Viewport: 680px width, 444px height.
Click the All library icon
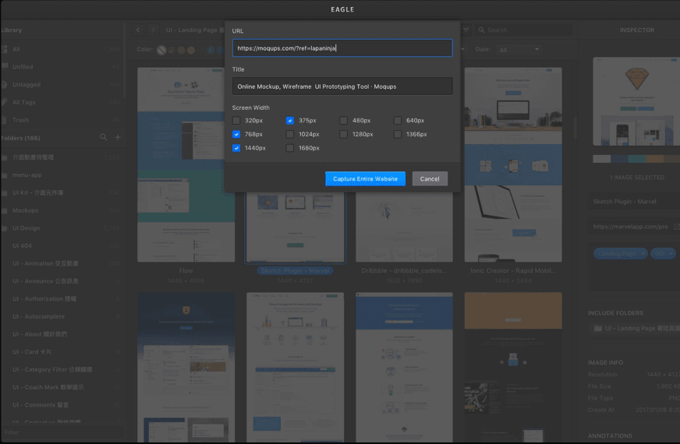click(x=5, y=49)
